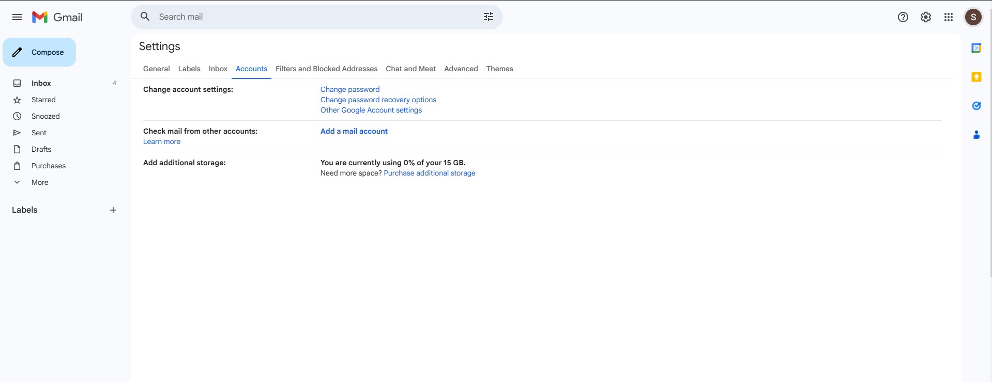The image size is (992, 382).
Task: Click Purchase additional storage link
Action: click(x=430, y=173)
